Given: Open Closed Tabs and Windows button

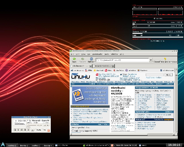Looking at the screenshot, I should point(165,60).
